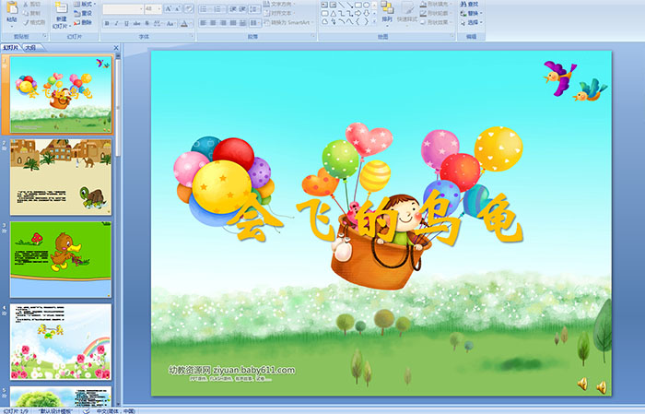
Task: Open the Font group dialog launcher
Action: (x=192, y=36)
